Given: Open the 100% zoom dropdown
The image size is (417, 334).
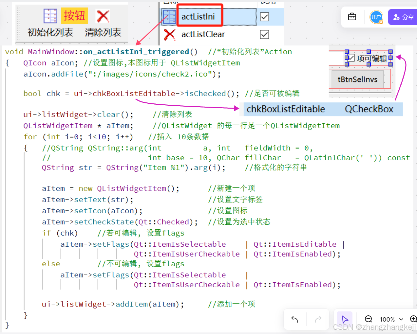Looking at the screenshot, I should (391, 319).
